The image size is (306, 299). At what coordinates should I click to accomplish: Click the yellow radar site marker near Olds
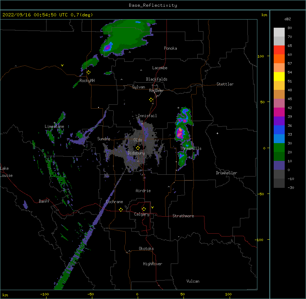coord(138,148)
